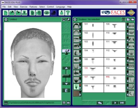
Task: Toggle red indicator dot on hair category
Action: (x=80, y=24)
